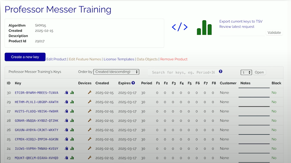Click the copy icon for key HVZTS-FLUDQ-YBISK-YWBHR
The image size is (291, 163).
pos(66,111)
